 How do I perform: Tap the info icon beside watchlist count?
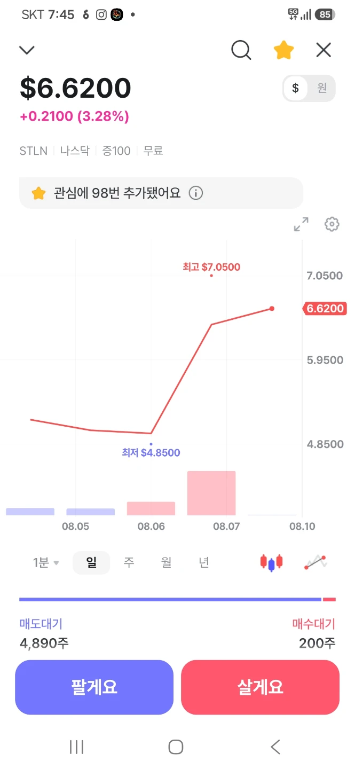point(196,193)
